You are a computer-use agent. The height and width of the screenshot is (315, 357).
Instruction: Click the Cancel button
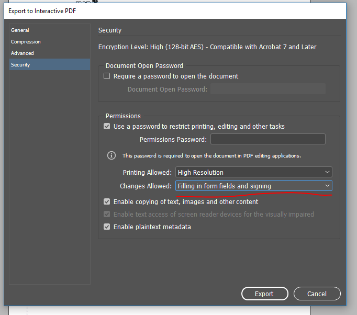(317, 294)
